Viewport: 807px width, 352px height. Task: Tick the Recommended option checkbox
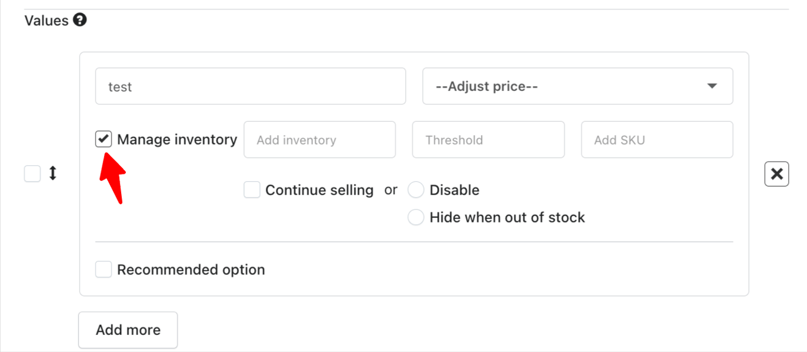pos(103,270)
